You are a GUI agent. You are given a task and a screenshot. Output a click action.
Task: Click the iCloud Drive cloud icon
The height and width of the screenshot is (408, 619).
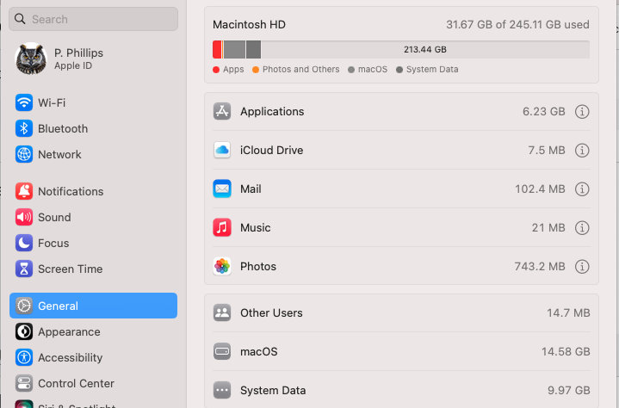(x=222, y=150)
